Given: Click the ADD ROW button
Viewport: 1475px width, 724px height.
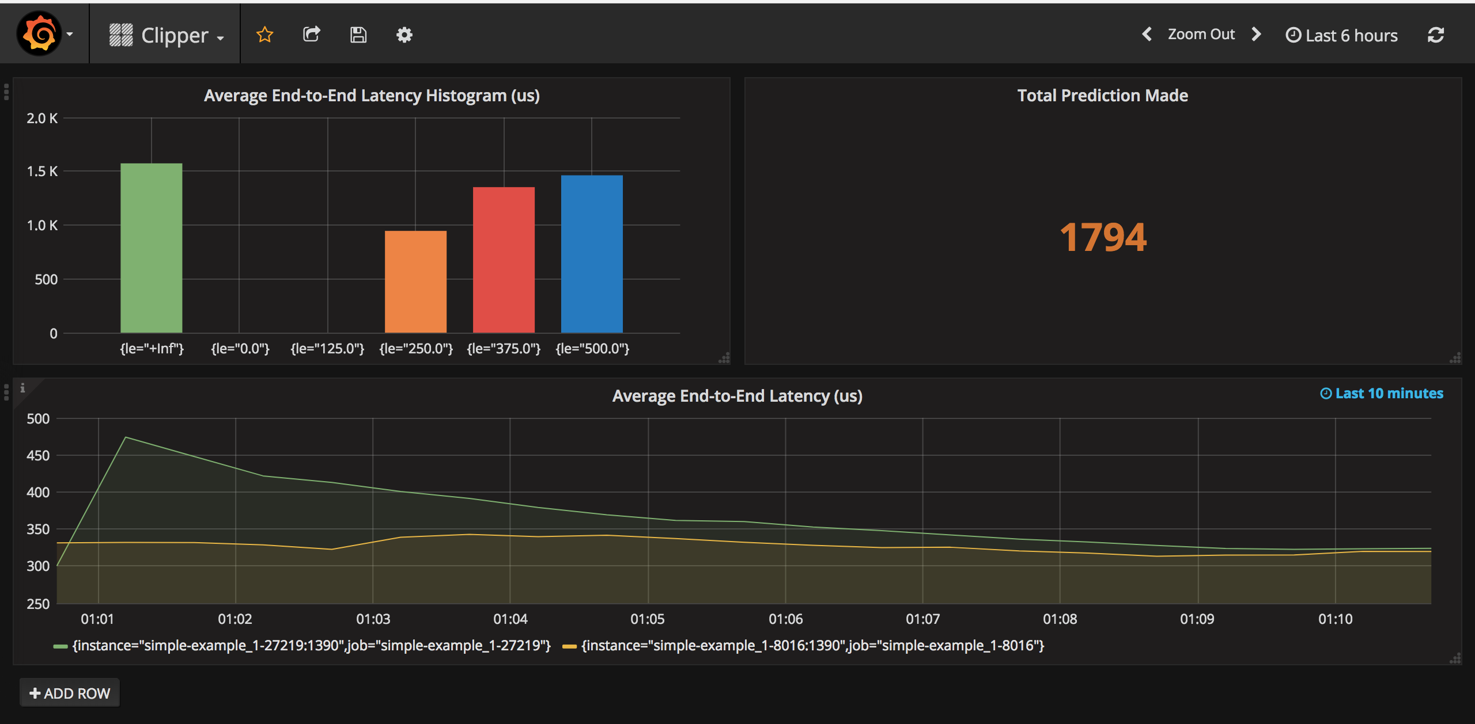Looking at the screenshot, I should point(70,693).
